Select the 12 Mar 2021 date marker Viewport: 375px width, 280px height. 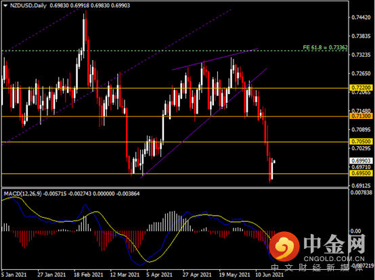point(125,275)
